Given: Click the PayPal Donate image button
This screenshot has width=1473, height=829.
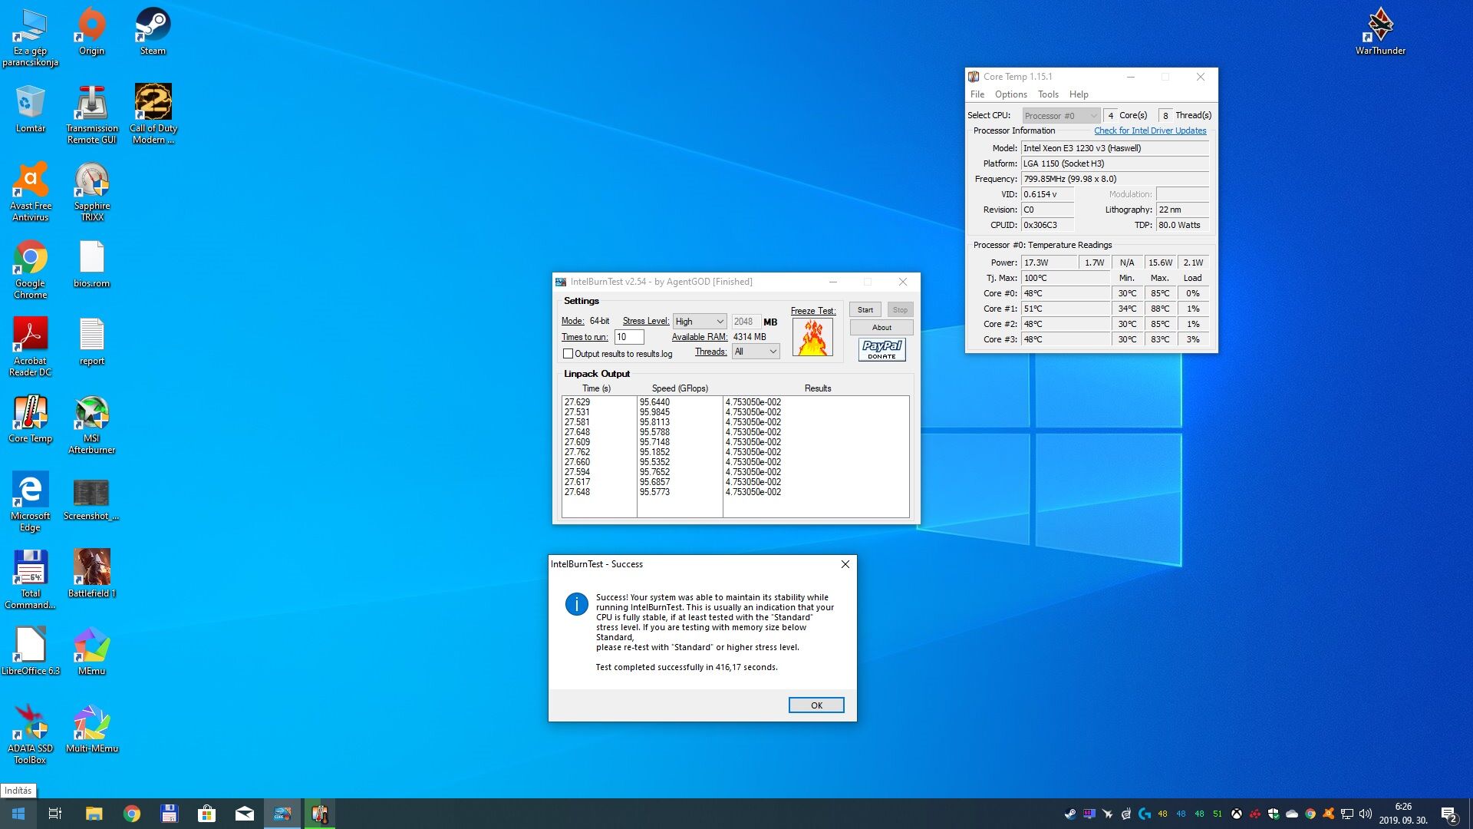Looking at the screenshot, I should 881,350.
